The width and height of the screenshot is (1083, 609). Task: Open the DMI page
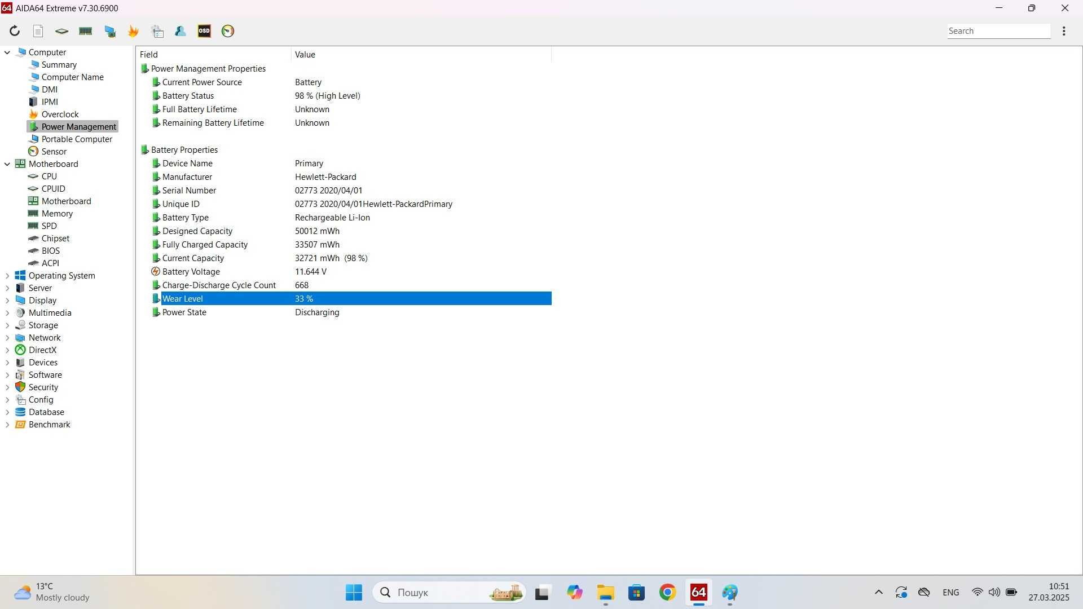49,90
